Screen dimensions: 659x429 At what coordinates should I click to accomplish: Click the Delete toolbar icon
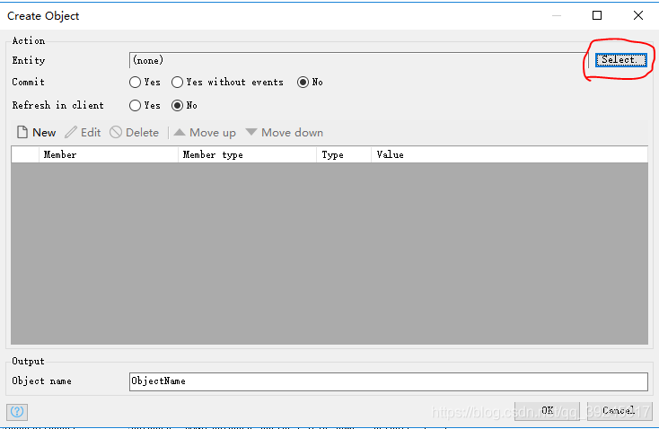[x=116, y=133]
